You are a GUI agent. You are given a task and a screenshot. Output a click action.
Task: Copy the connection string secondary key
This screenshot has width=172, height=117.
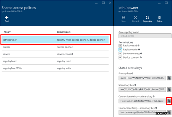click(169, 112)
